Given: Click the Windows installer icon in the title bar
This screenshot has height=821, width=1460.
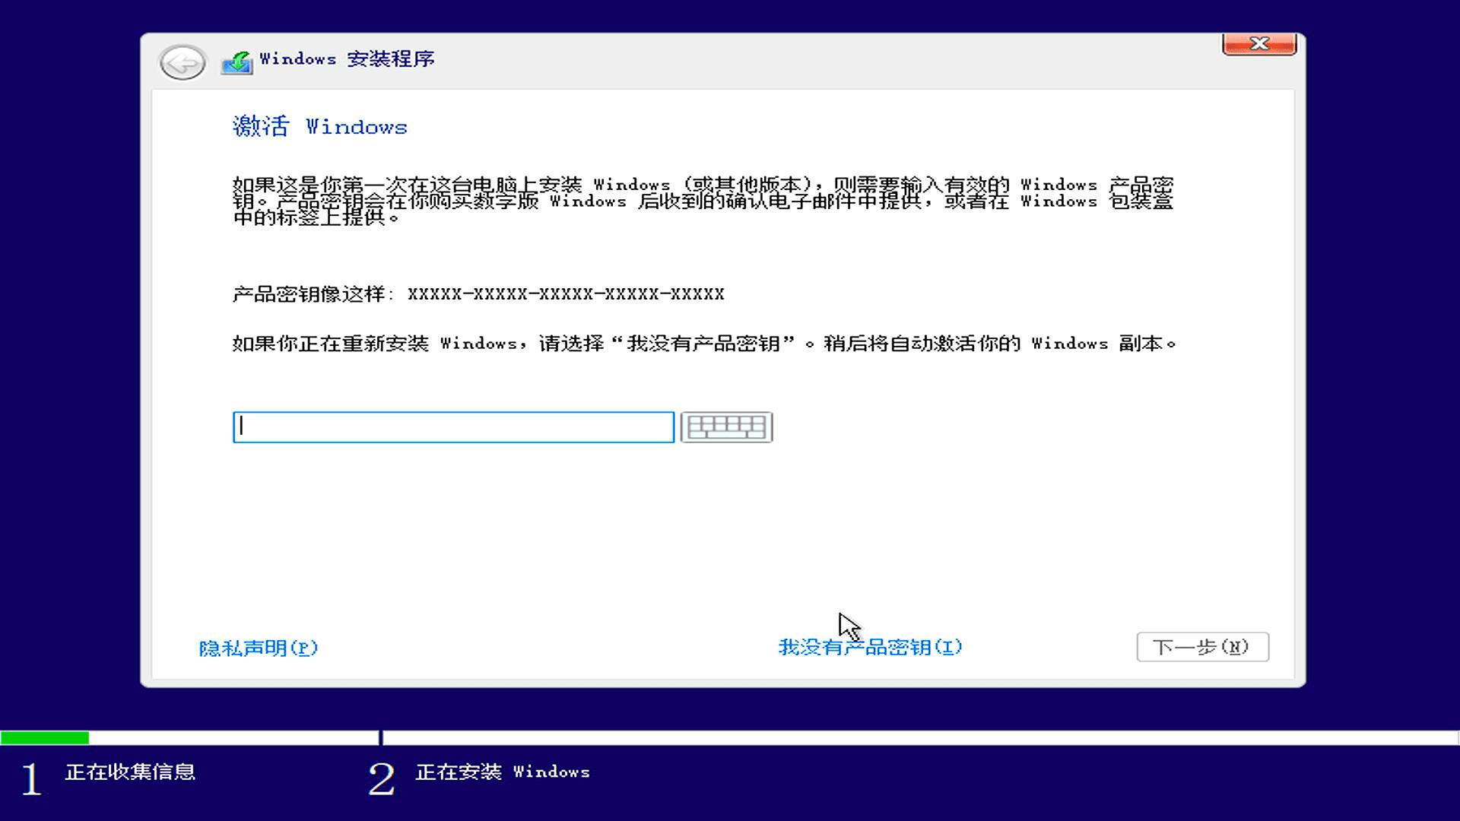Looking at the screenshot, I should [236, 60].
